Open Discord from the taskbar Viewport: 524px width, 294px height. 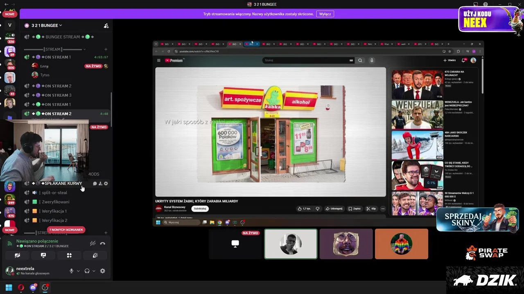pyautogui.click(x=33, y=287)
